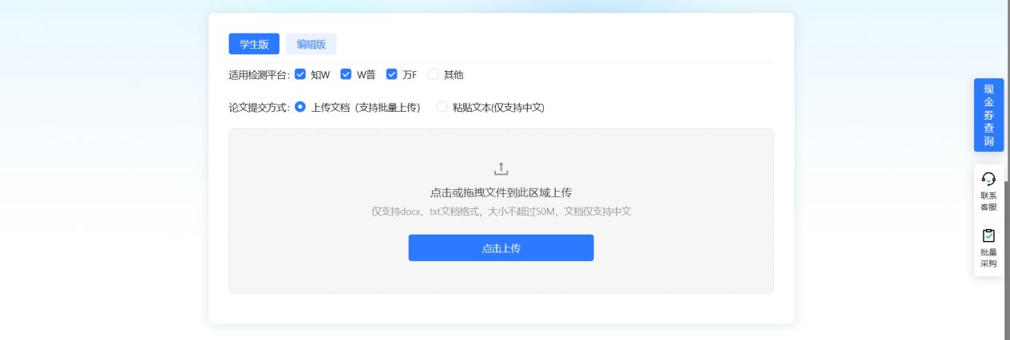Uncheck the 万F platform checkbox
1010x340 pixels.
tap(392, 74)
